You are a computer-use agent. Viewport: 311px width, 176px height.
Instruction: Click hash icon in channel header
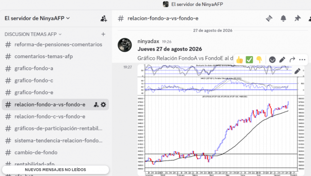121,18
